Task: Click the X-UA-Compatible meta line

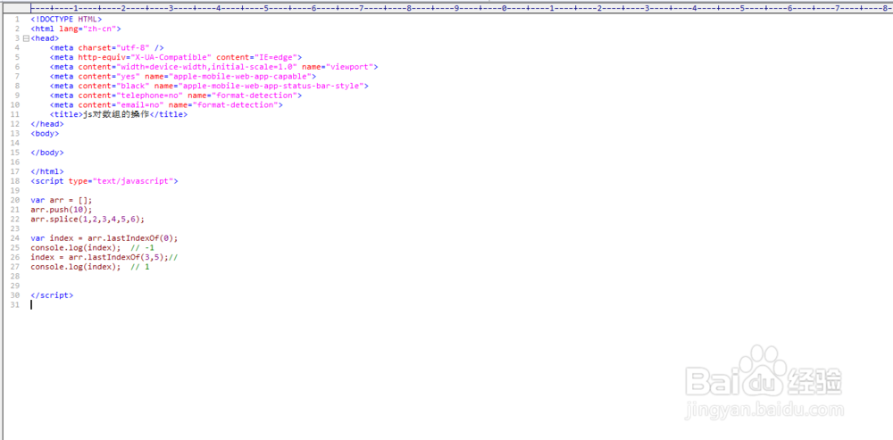Action: (175, 57)
